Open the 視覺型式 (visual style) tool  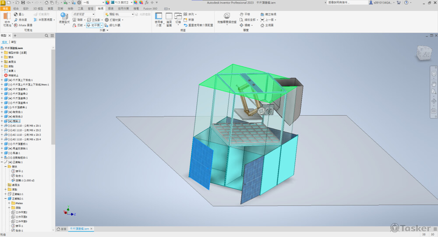coord(64,18)
